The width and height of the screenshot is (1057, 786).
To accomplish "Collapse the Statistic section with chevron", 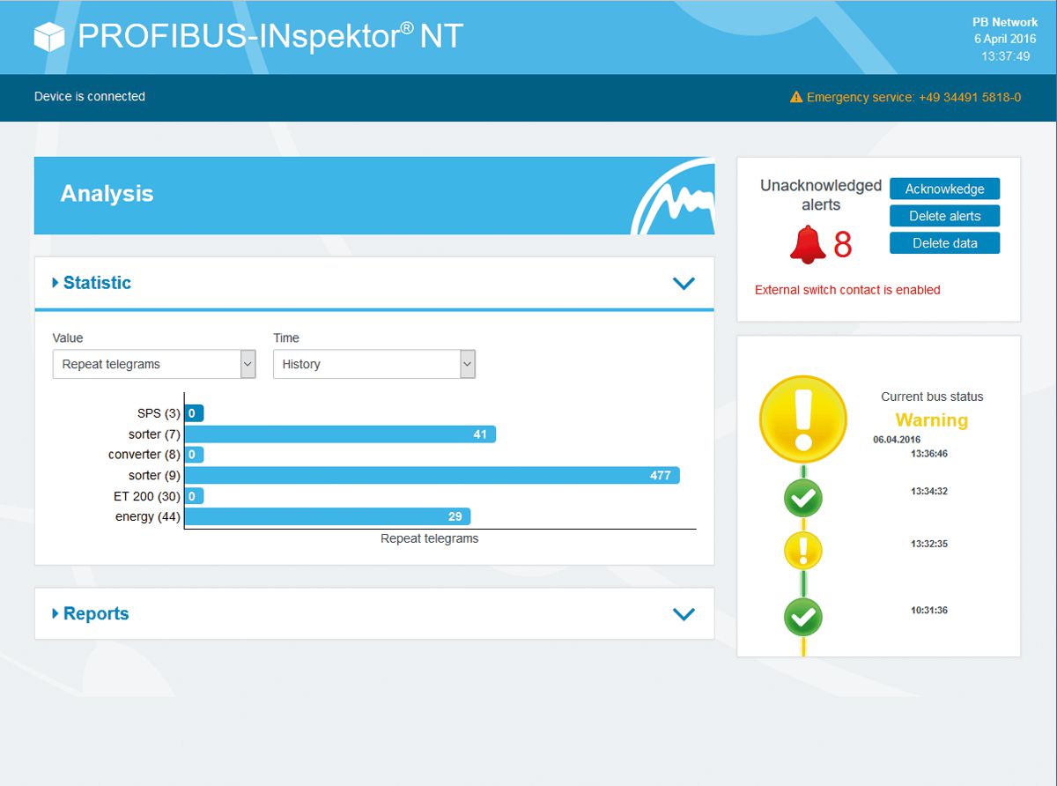I will point(684,283).
